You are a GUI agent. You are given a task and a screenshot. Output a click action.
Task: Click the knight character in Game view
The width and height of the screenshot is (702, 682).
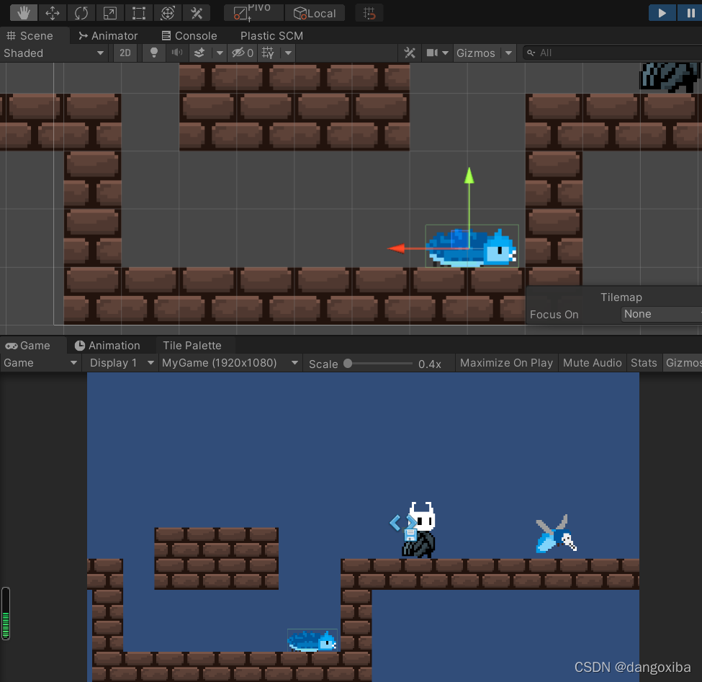420,530
